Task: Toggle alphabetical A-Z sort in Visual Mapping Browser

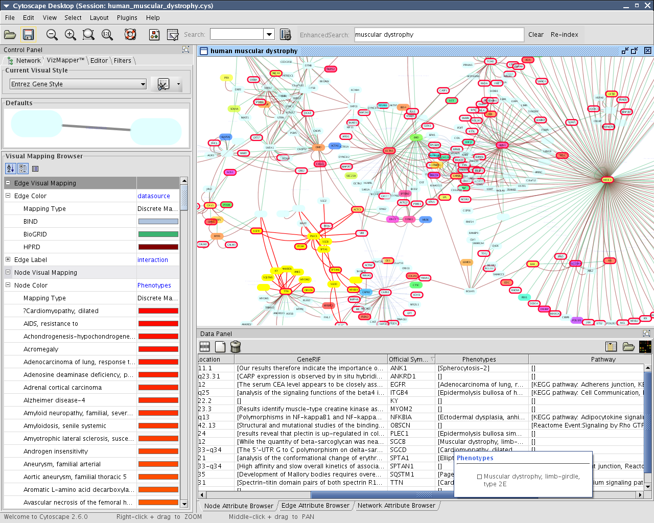Action: (10, 169)
